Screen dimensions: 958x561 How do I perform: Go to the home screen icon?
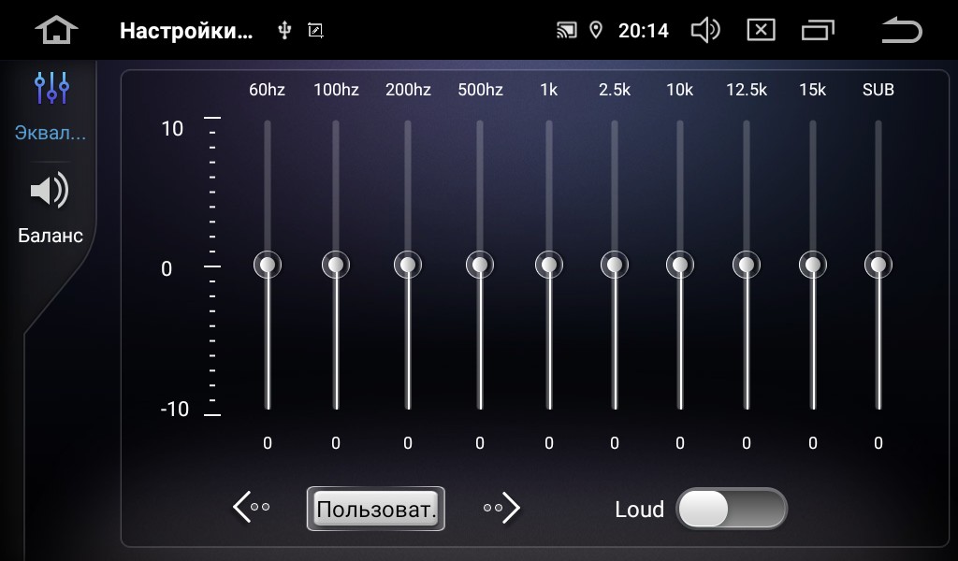click(56, 30)
